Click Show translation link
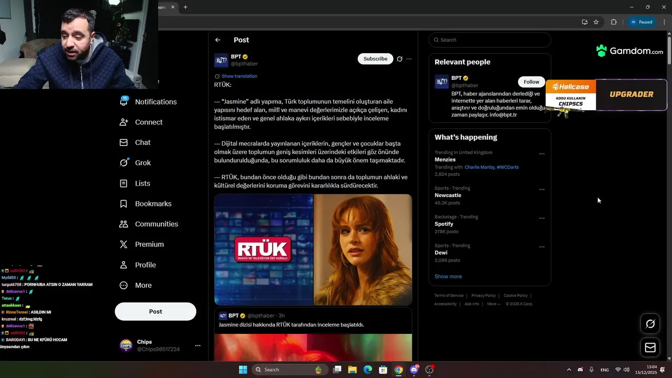Image resolution: width=672 pixels, height=378 pixels. click(x=239, y=76)
